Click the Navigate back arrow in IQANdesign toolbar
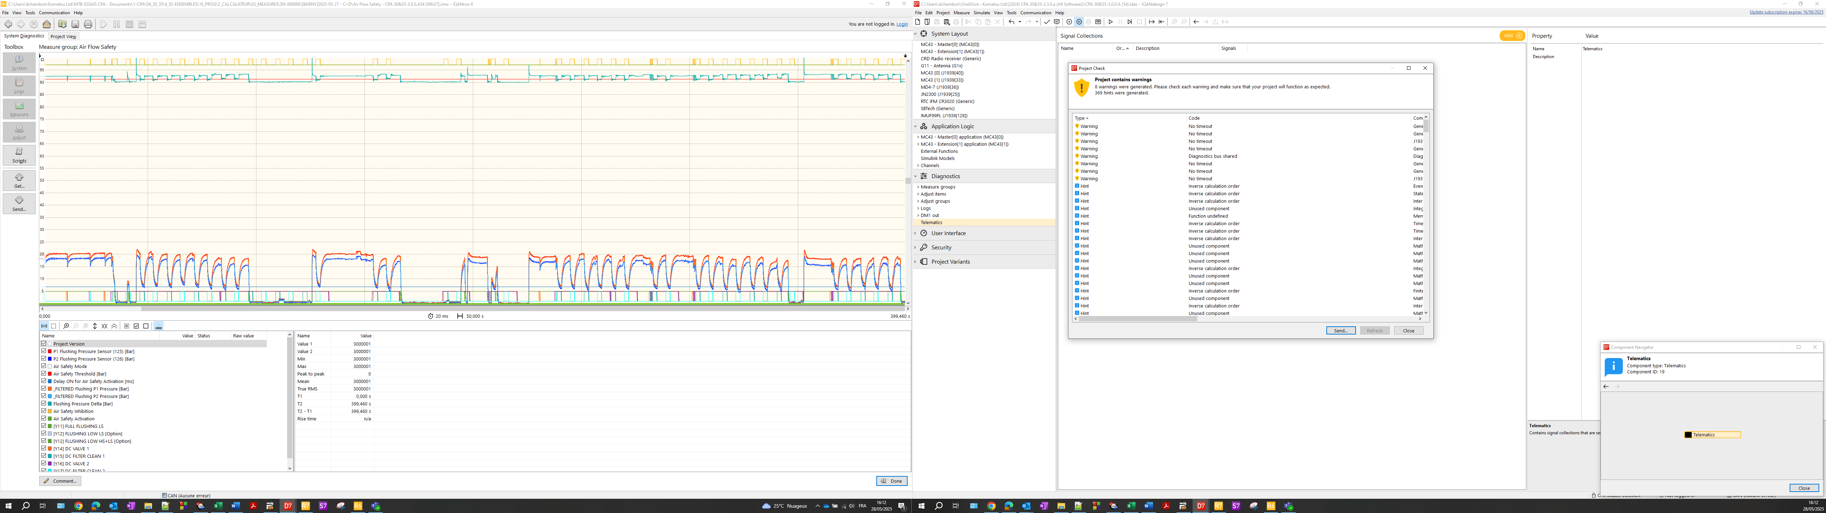 (x=1197, y=22)
